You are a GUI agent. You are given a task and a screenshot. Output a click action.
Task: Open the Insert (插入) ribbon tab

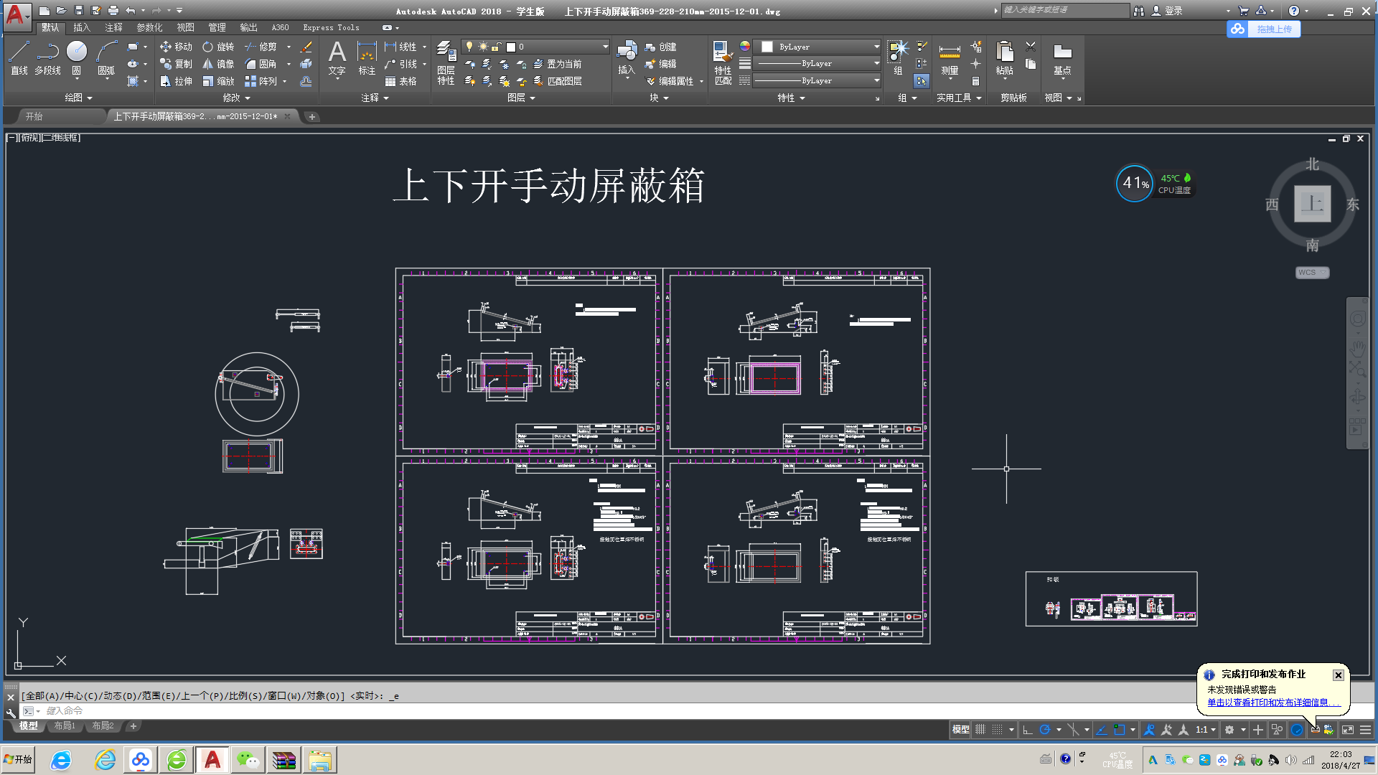pyautogui.click(x=82, y=27)
